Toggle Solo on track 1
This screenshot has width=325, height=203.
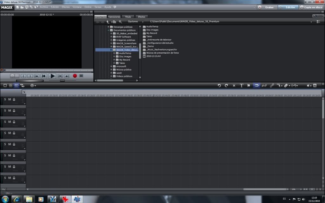click(5, 99)
